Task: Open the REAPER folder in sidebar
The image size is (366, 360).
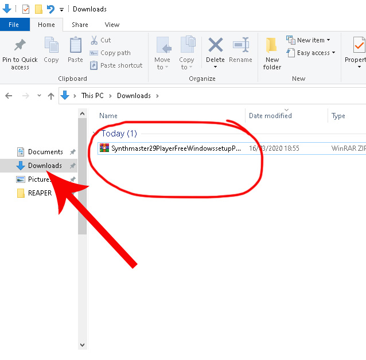Action: click(40, 193)
